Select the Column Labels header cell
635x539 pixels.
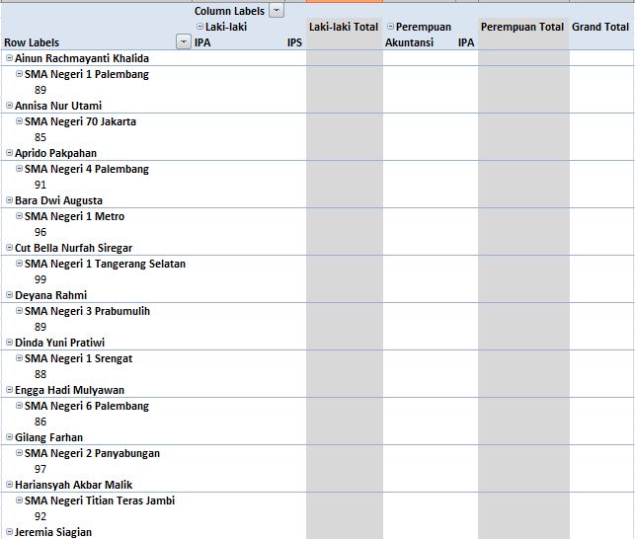pos(229,11)
